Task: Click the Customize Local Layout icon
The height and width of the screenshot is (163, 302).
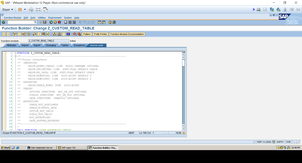Action: [114, 22]
